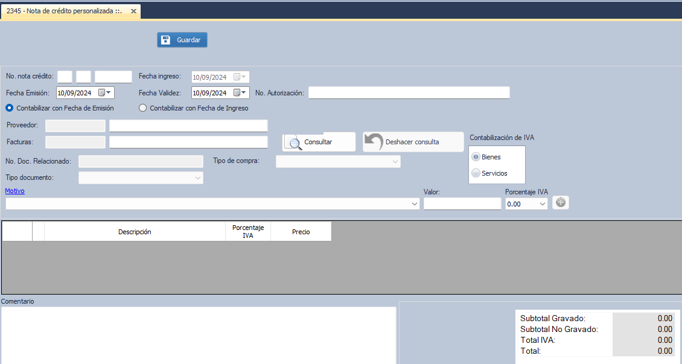Expand the Tipo de compra dropdown
682x364 pixels.
click(395, 162)
